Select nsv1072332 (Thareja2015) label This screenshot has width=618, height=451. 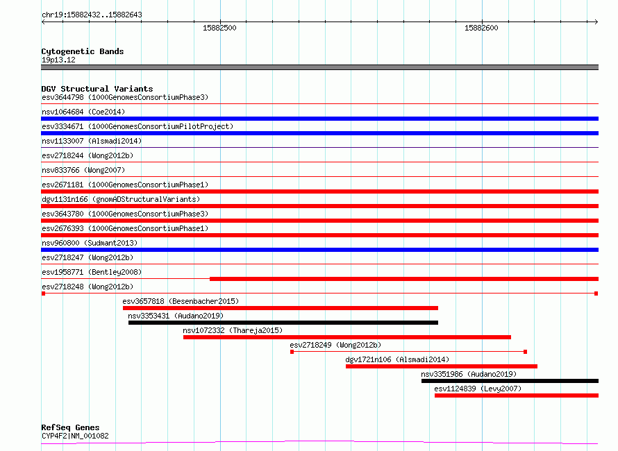233,330
